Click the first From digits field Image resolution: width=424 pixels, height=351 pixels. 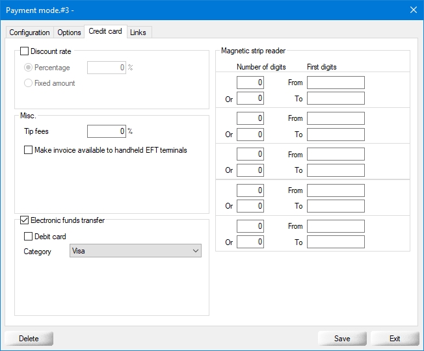click(336, 83)
